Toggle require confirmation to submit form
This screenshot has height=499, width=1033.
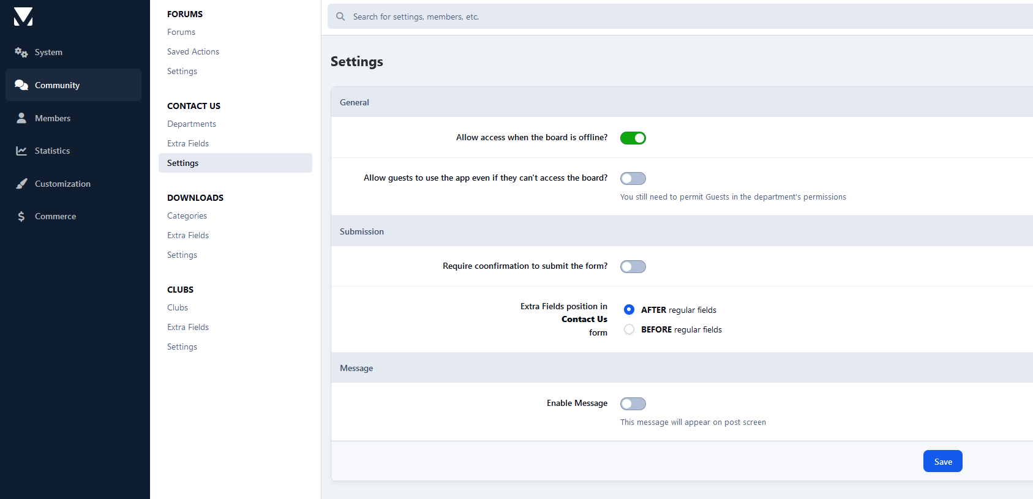[633, 266]
